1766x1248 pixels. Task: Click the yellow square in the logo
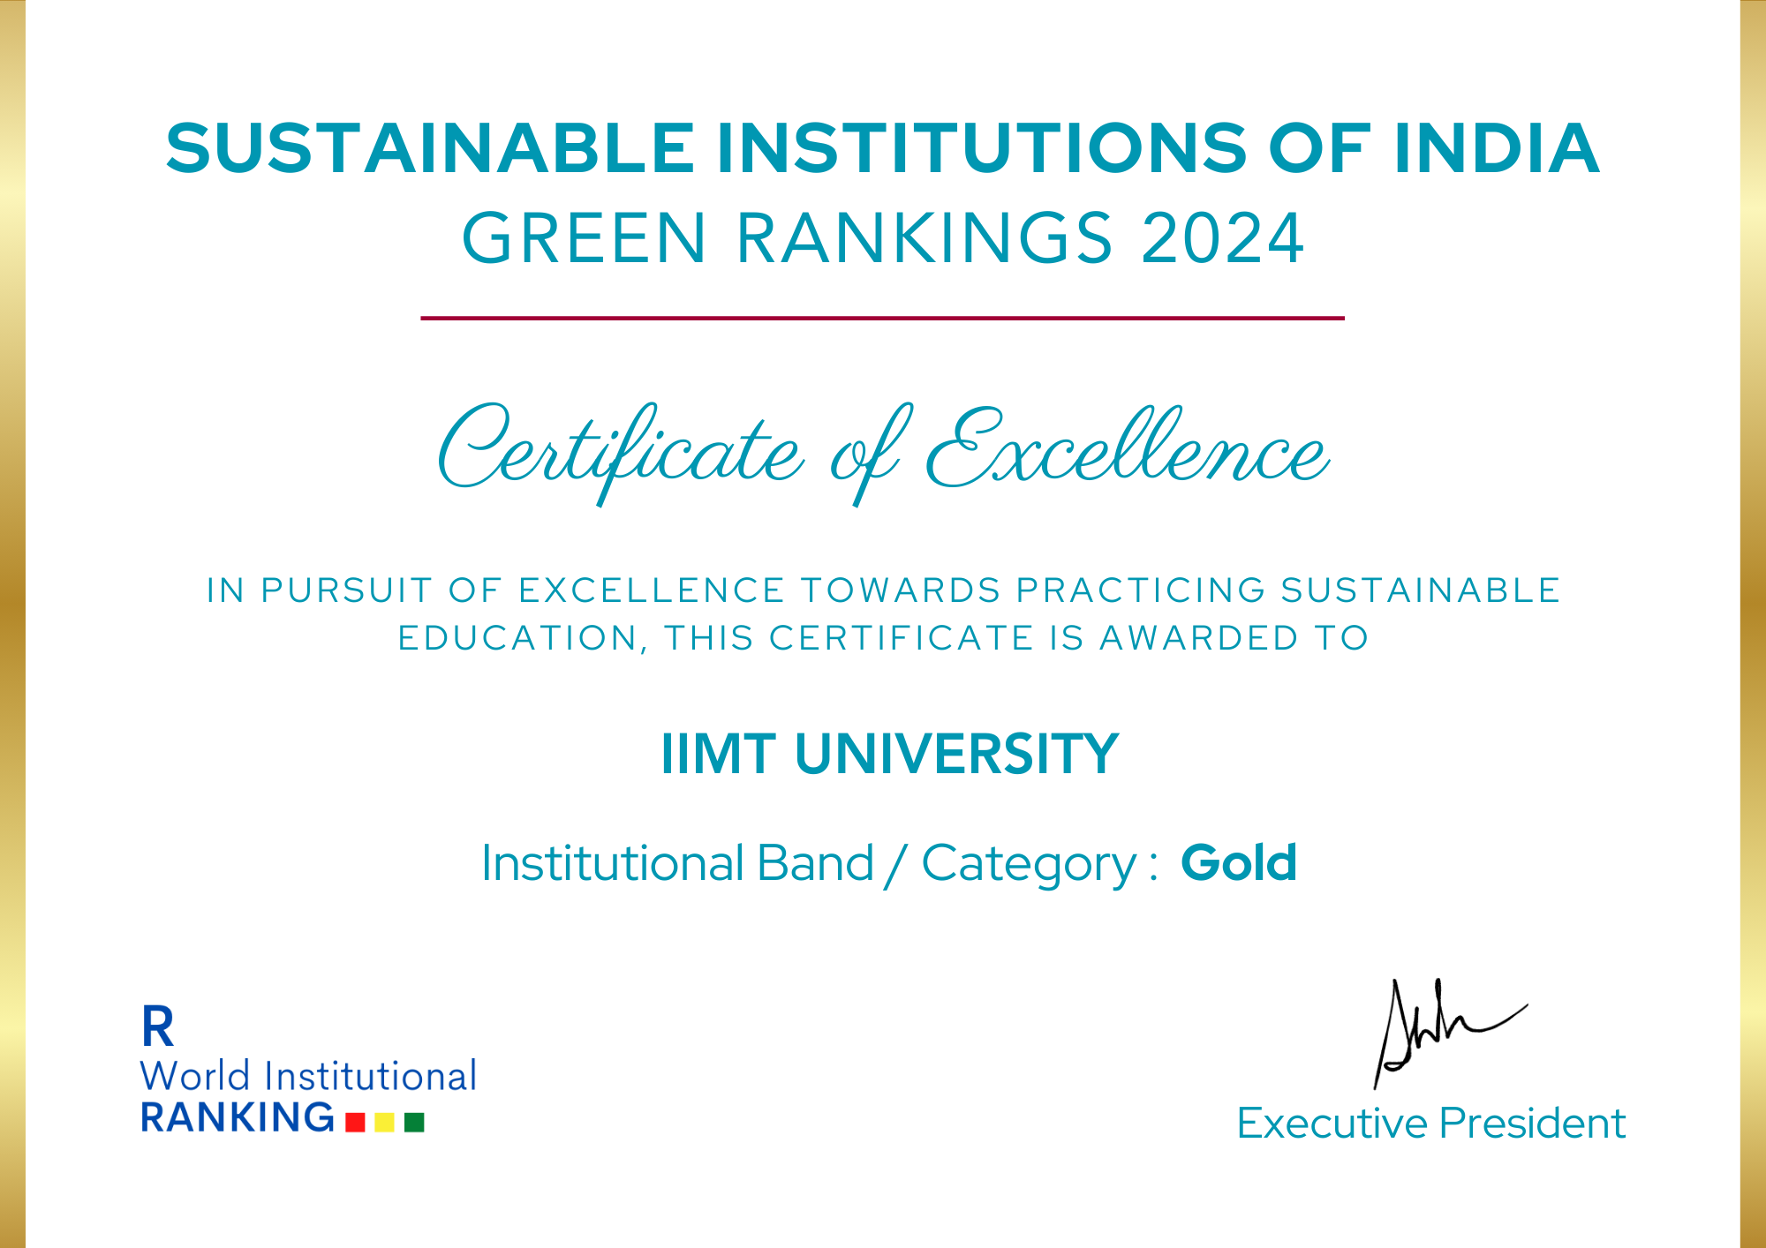tap(384, 1122)
